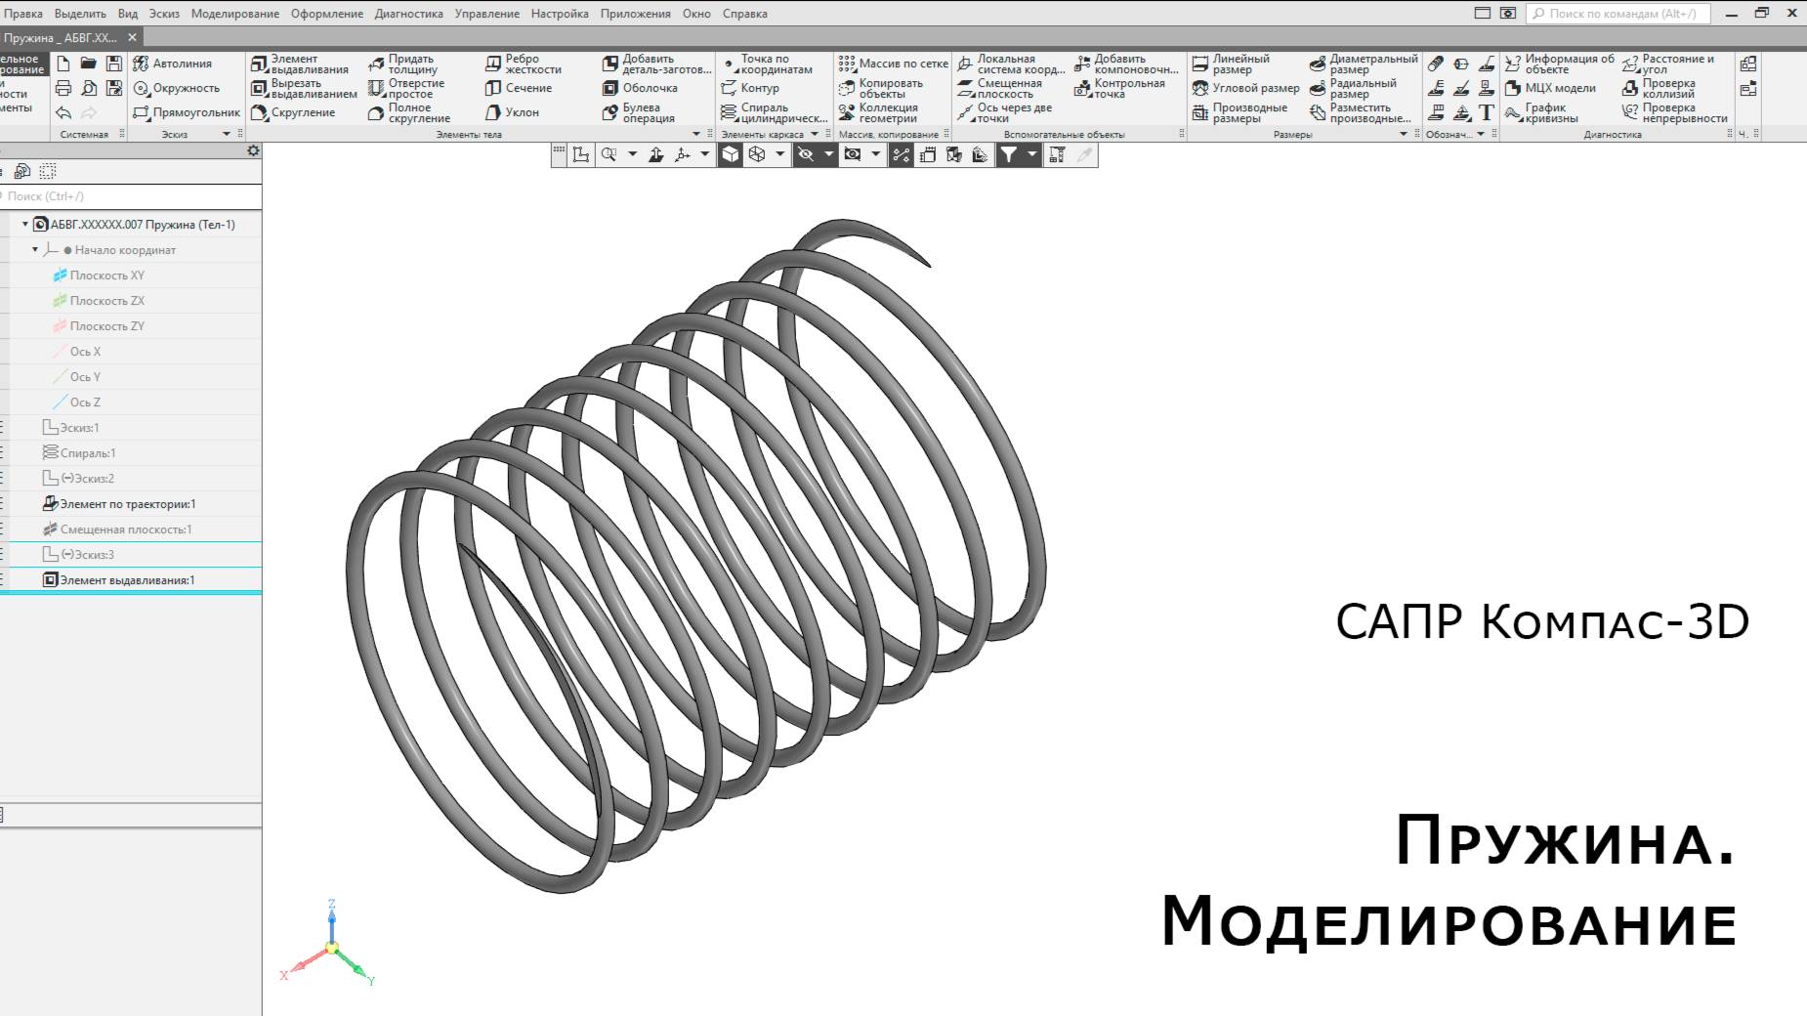
Task: Save the document with the floppy disk icon
Action: tap(114, 63)
